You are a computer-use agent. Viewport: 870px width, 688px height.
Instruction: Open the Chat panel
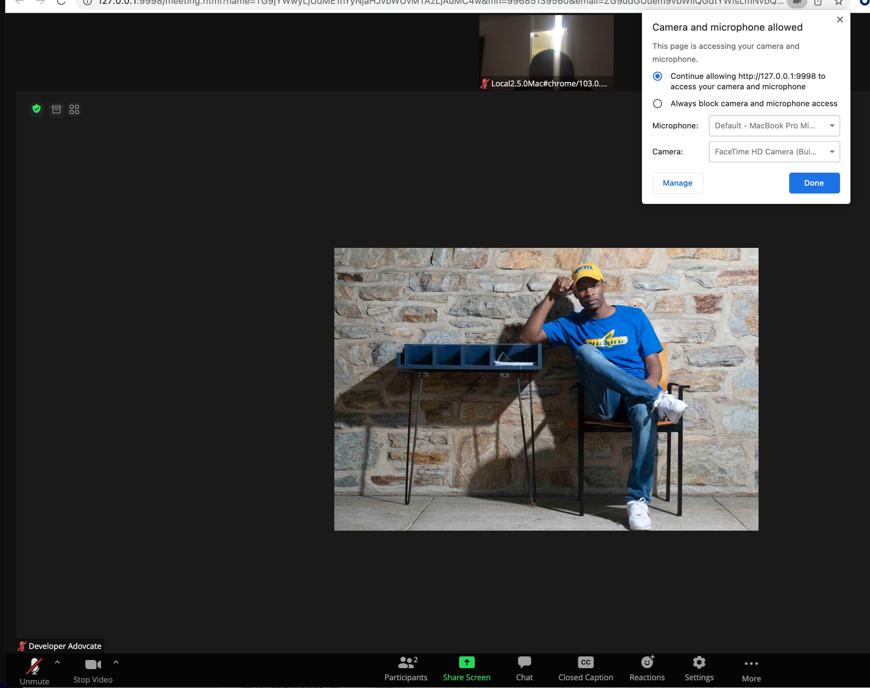click(524, 669)
